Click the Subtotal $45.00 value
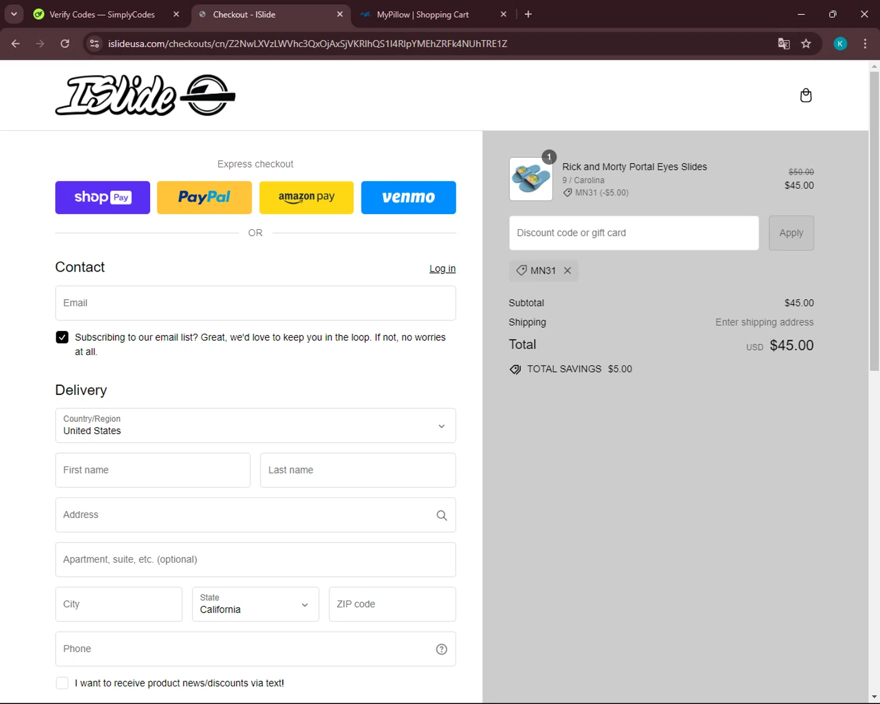The width and height of the screenshot is (880, 704). pyautogui.click(x=799, y=303)
